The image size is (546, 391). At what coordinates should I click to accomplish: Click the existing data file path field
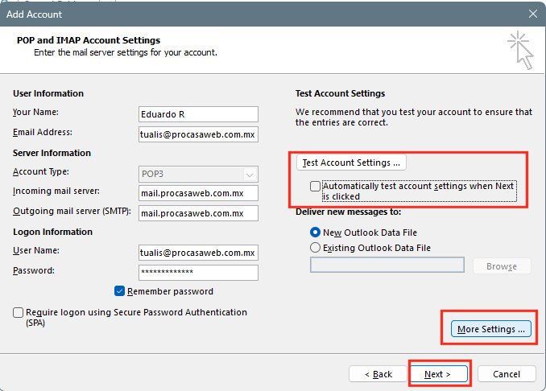pyautogui.click(x=387, y=265)
